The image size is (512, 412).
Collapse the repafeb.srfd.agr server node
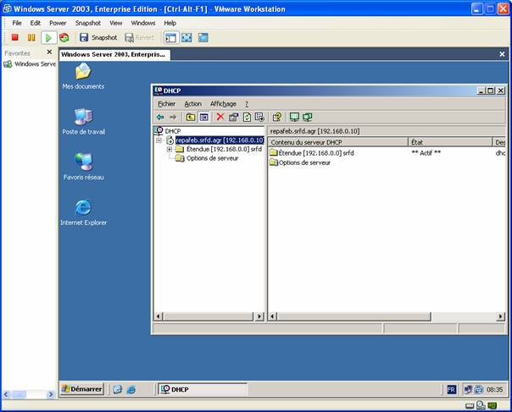pos(159,140)
